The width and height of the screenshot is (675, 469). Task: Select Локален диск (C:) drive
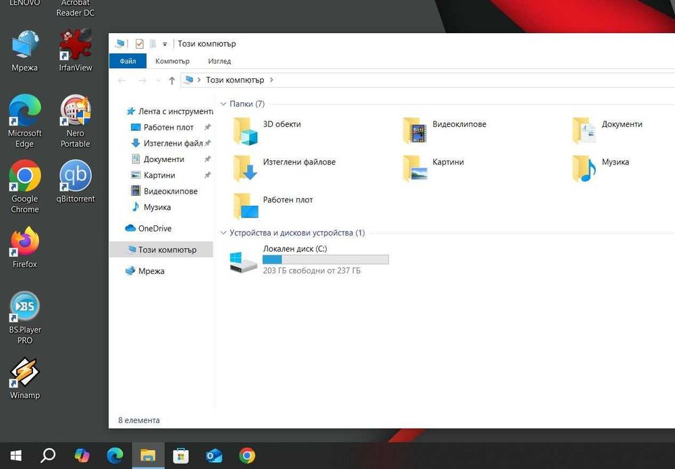(308, 259)
